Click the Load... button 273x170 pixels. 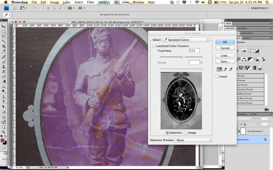[225, 55]
